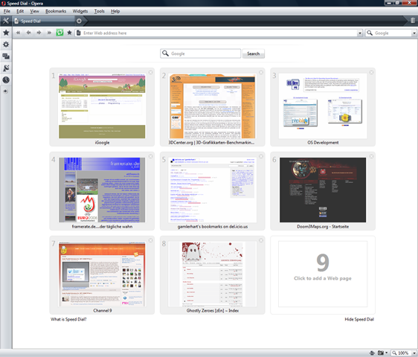Viewport: 418px width, 357px height.
Task: Remove the 3DCenter.org entry with its close icon
Action: click(261, 72)
